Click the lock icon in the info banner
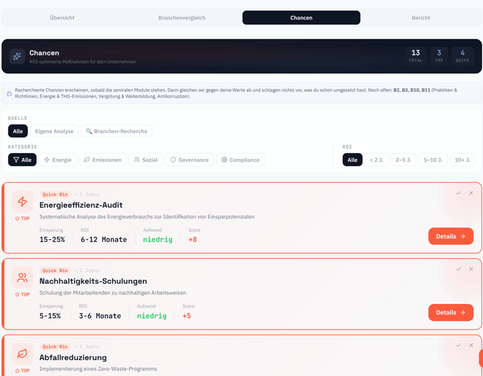This screenshot has width=483, height=376. (x=9, y=93)
